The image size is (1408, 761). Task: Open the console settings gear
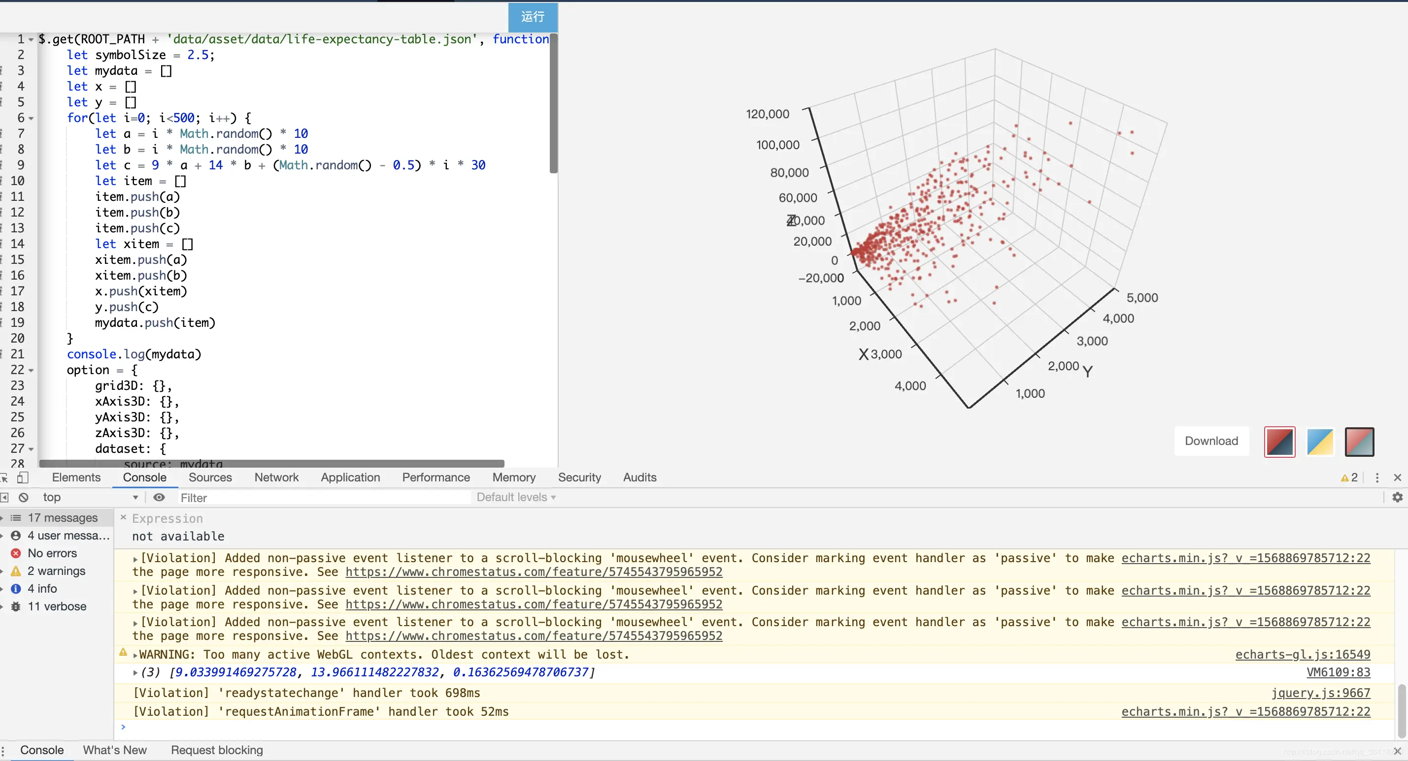tap(1397, 497)
